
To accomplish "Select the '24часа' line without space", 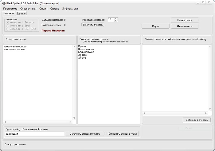I will (x=82, y=58).
